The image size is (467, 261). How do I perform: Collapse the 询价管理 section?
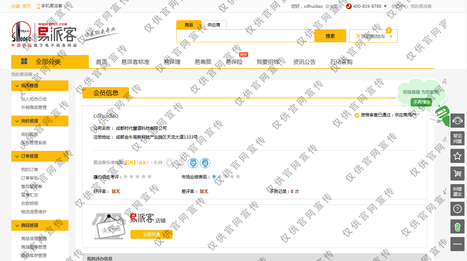point(40,121)
